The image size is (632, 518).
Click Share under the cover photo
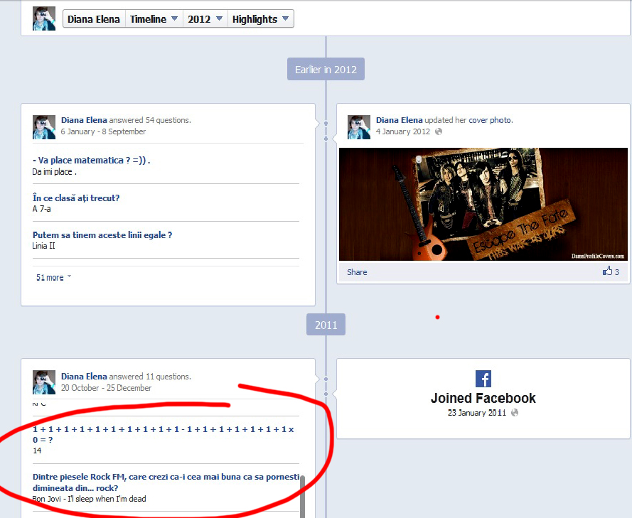coord(357,272)
